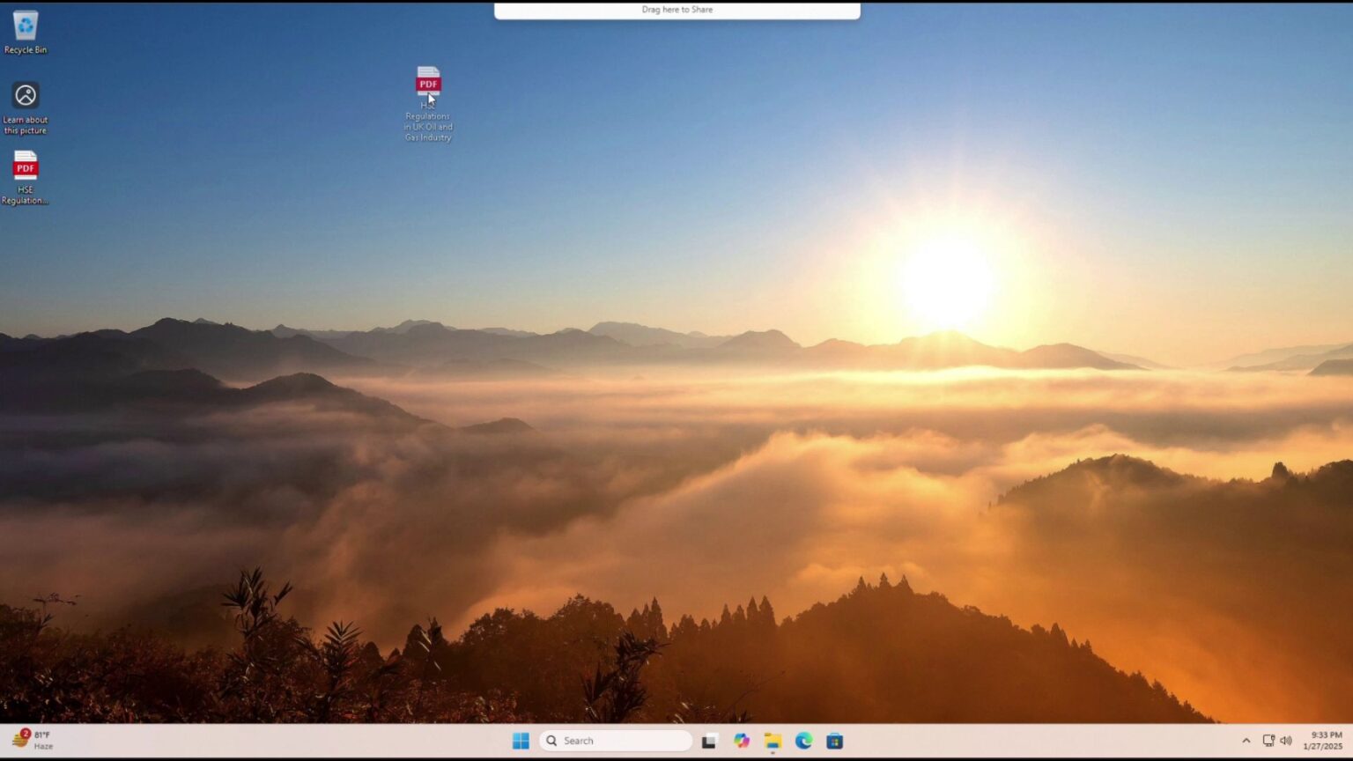Open the weather widget showing 81°F Haze
This screenshot has height=761, width=1353.
pyautogui.click(x=32, y=740)
